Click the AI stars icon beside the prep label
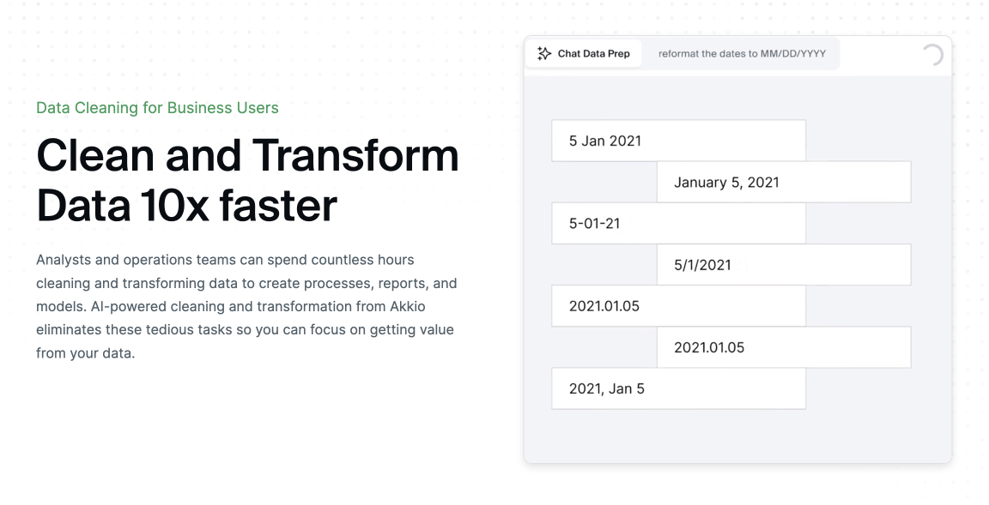Image resolution: width=989 pixels, height=505 pixels. tap(543, 52)
